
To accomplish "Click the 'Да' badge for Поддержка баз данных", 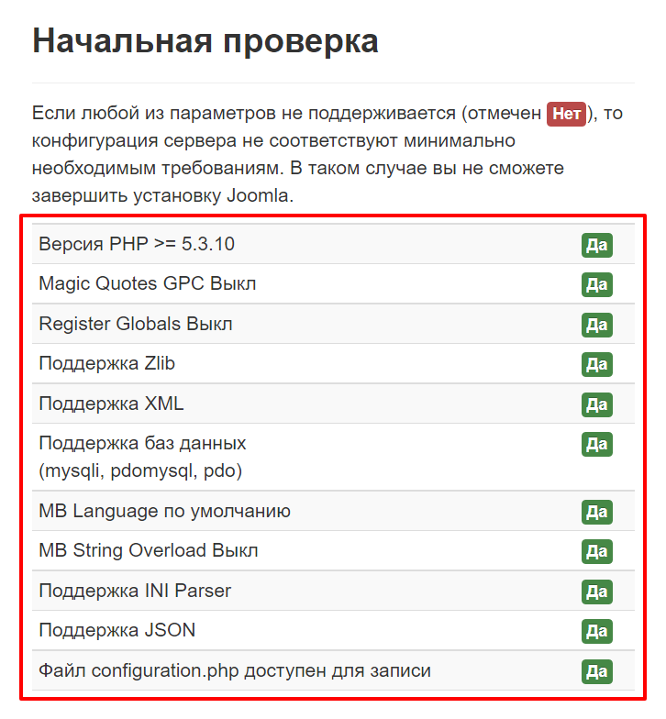I will pos(596,444).
